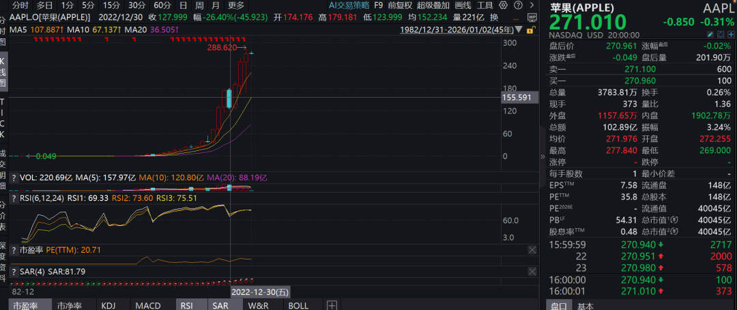Open the 更多 more periods menu
737x310 pixels.
click(x=236, y=5)
